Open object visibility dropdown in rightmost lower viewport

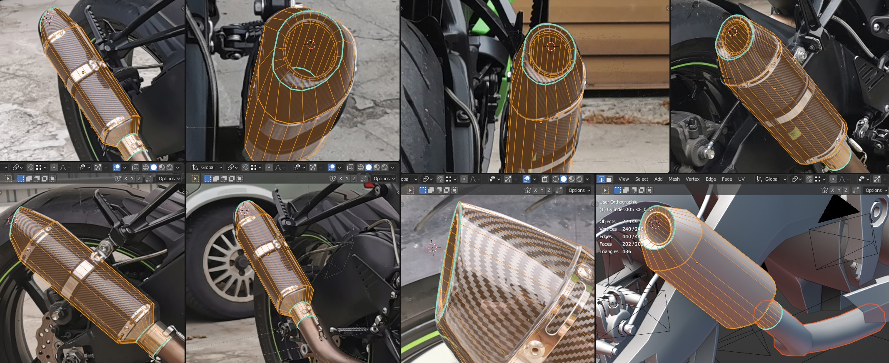click(x=864, y=179)
